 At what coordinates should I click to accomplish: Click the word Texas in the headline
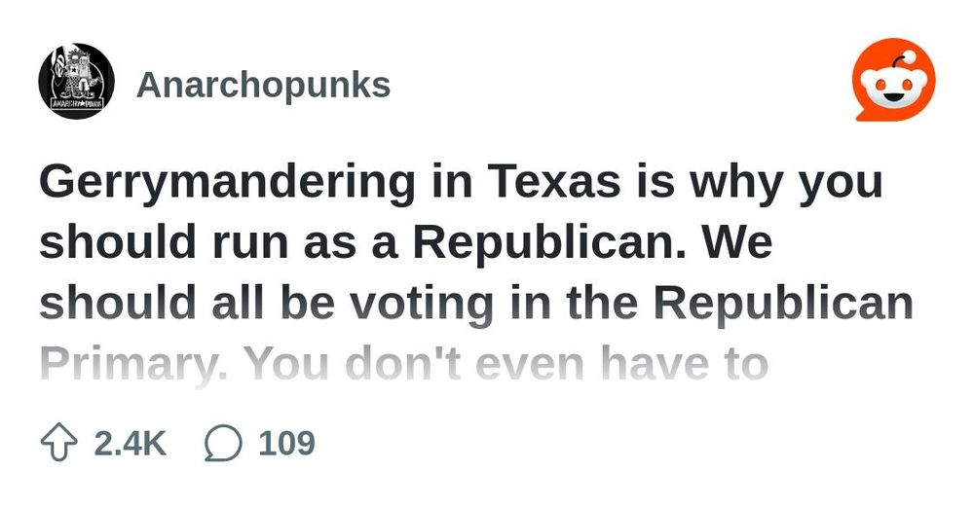tap(553, 182)
